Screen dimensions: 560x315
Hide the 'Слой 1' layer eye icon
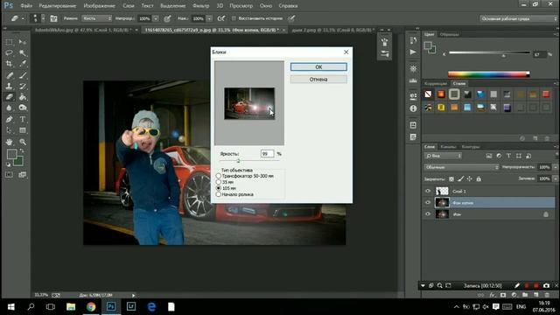coord(428,191)
